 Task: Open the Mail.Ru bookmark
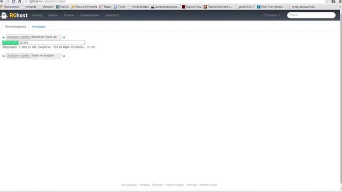63,7
